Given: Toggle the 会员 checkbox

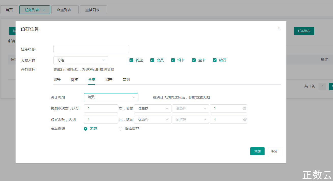Looking at the screenshot, I should point(152,60).
